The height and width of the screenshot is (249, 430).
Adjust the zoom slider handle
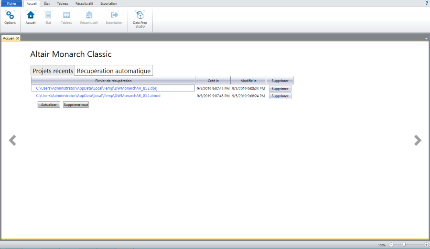click(x=404, y=245)
